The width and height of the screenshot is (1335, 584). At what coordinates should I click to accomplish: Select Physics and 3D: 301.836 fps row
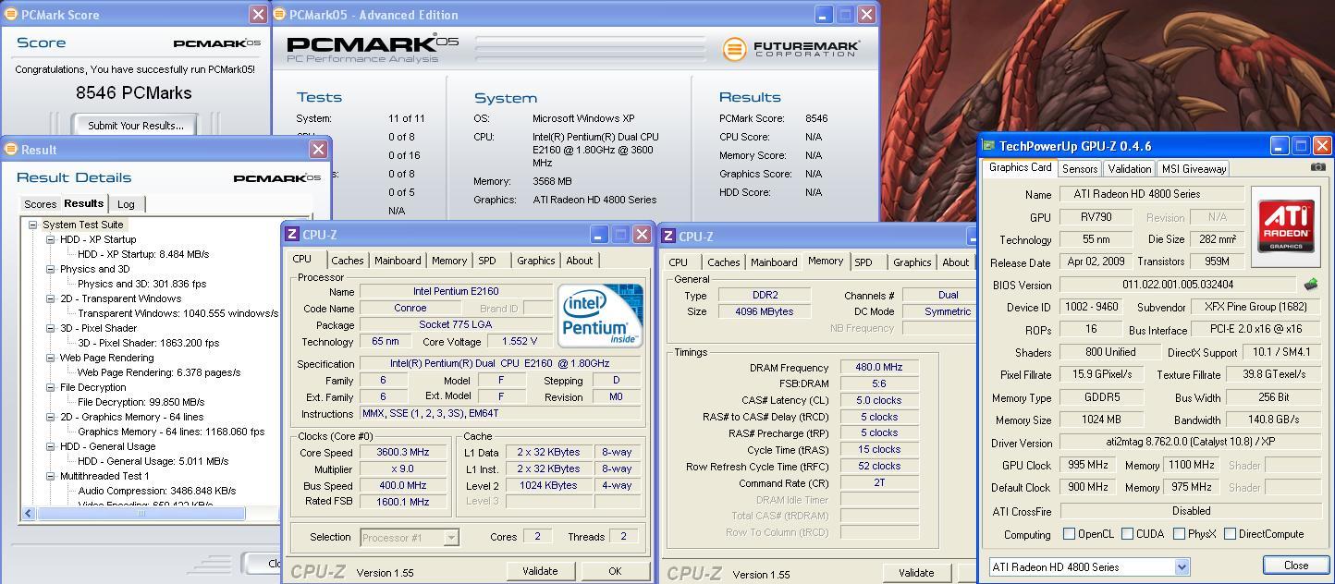click(141, 284)
